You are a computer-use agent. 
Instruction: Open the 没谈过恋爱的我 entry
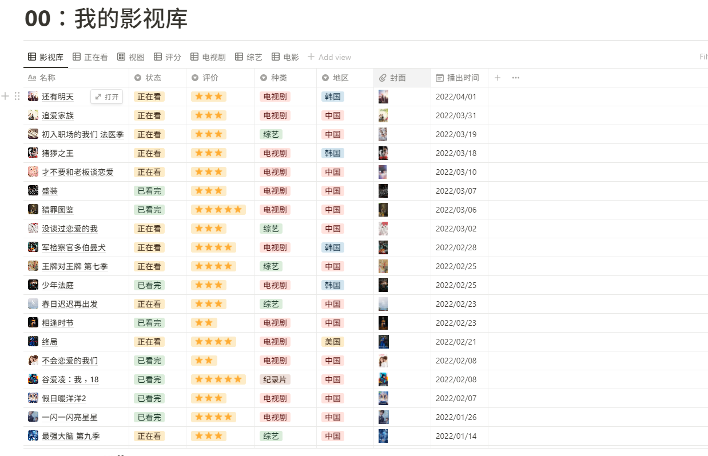point(70,229)
